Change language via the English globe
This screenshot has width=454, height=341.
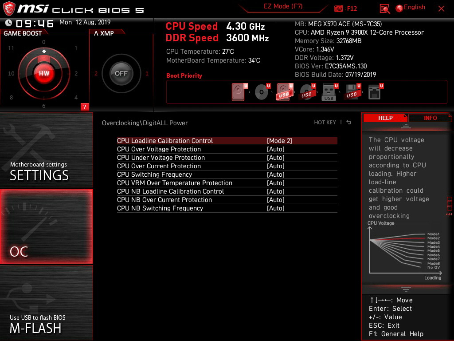coord(410,8)
